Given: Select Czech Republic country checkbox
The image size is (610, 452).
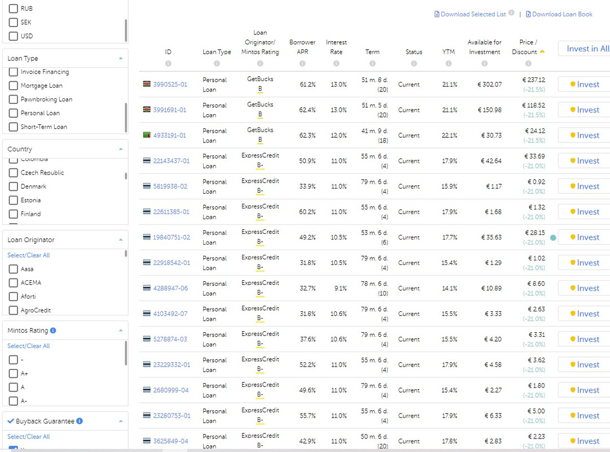Looking at the screenshot, I should (13, 172).
